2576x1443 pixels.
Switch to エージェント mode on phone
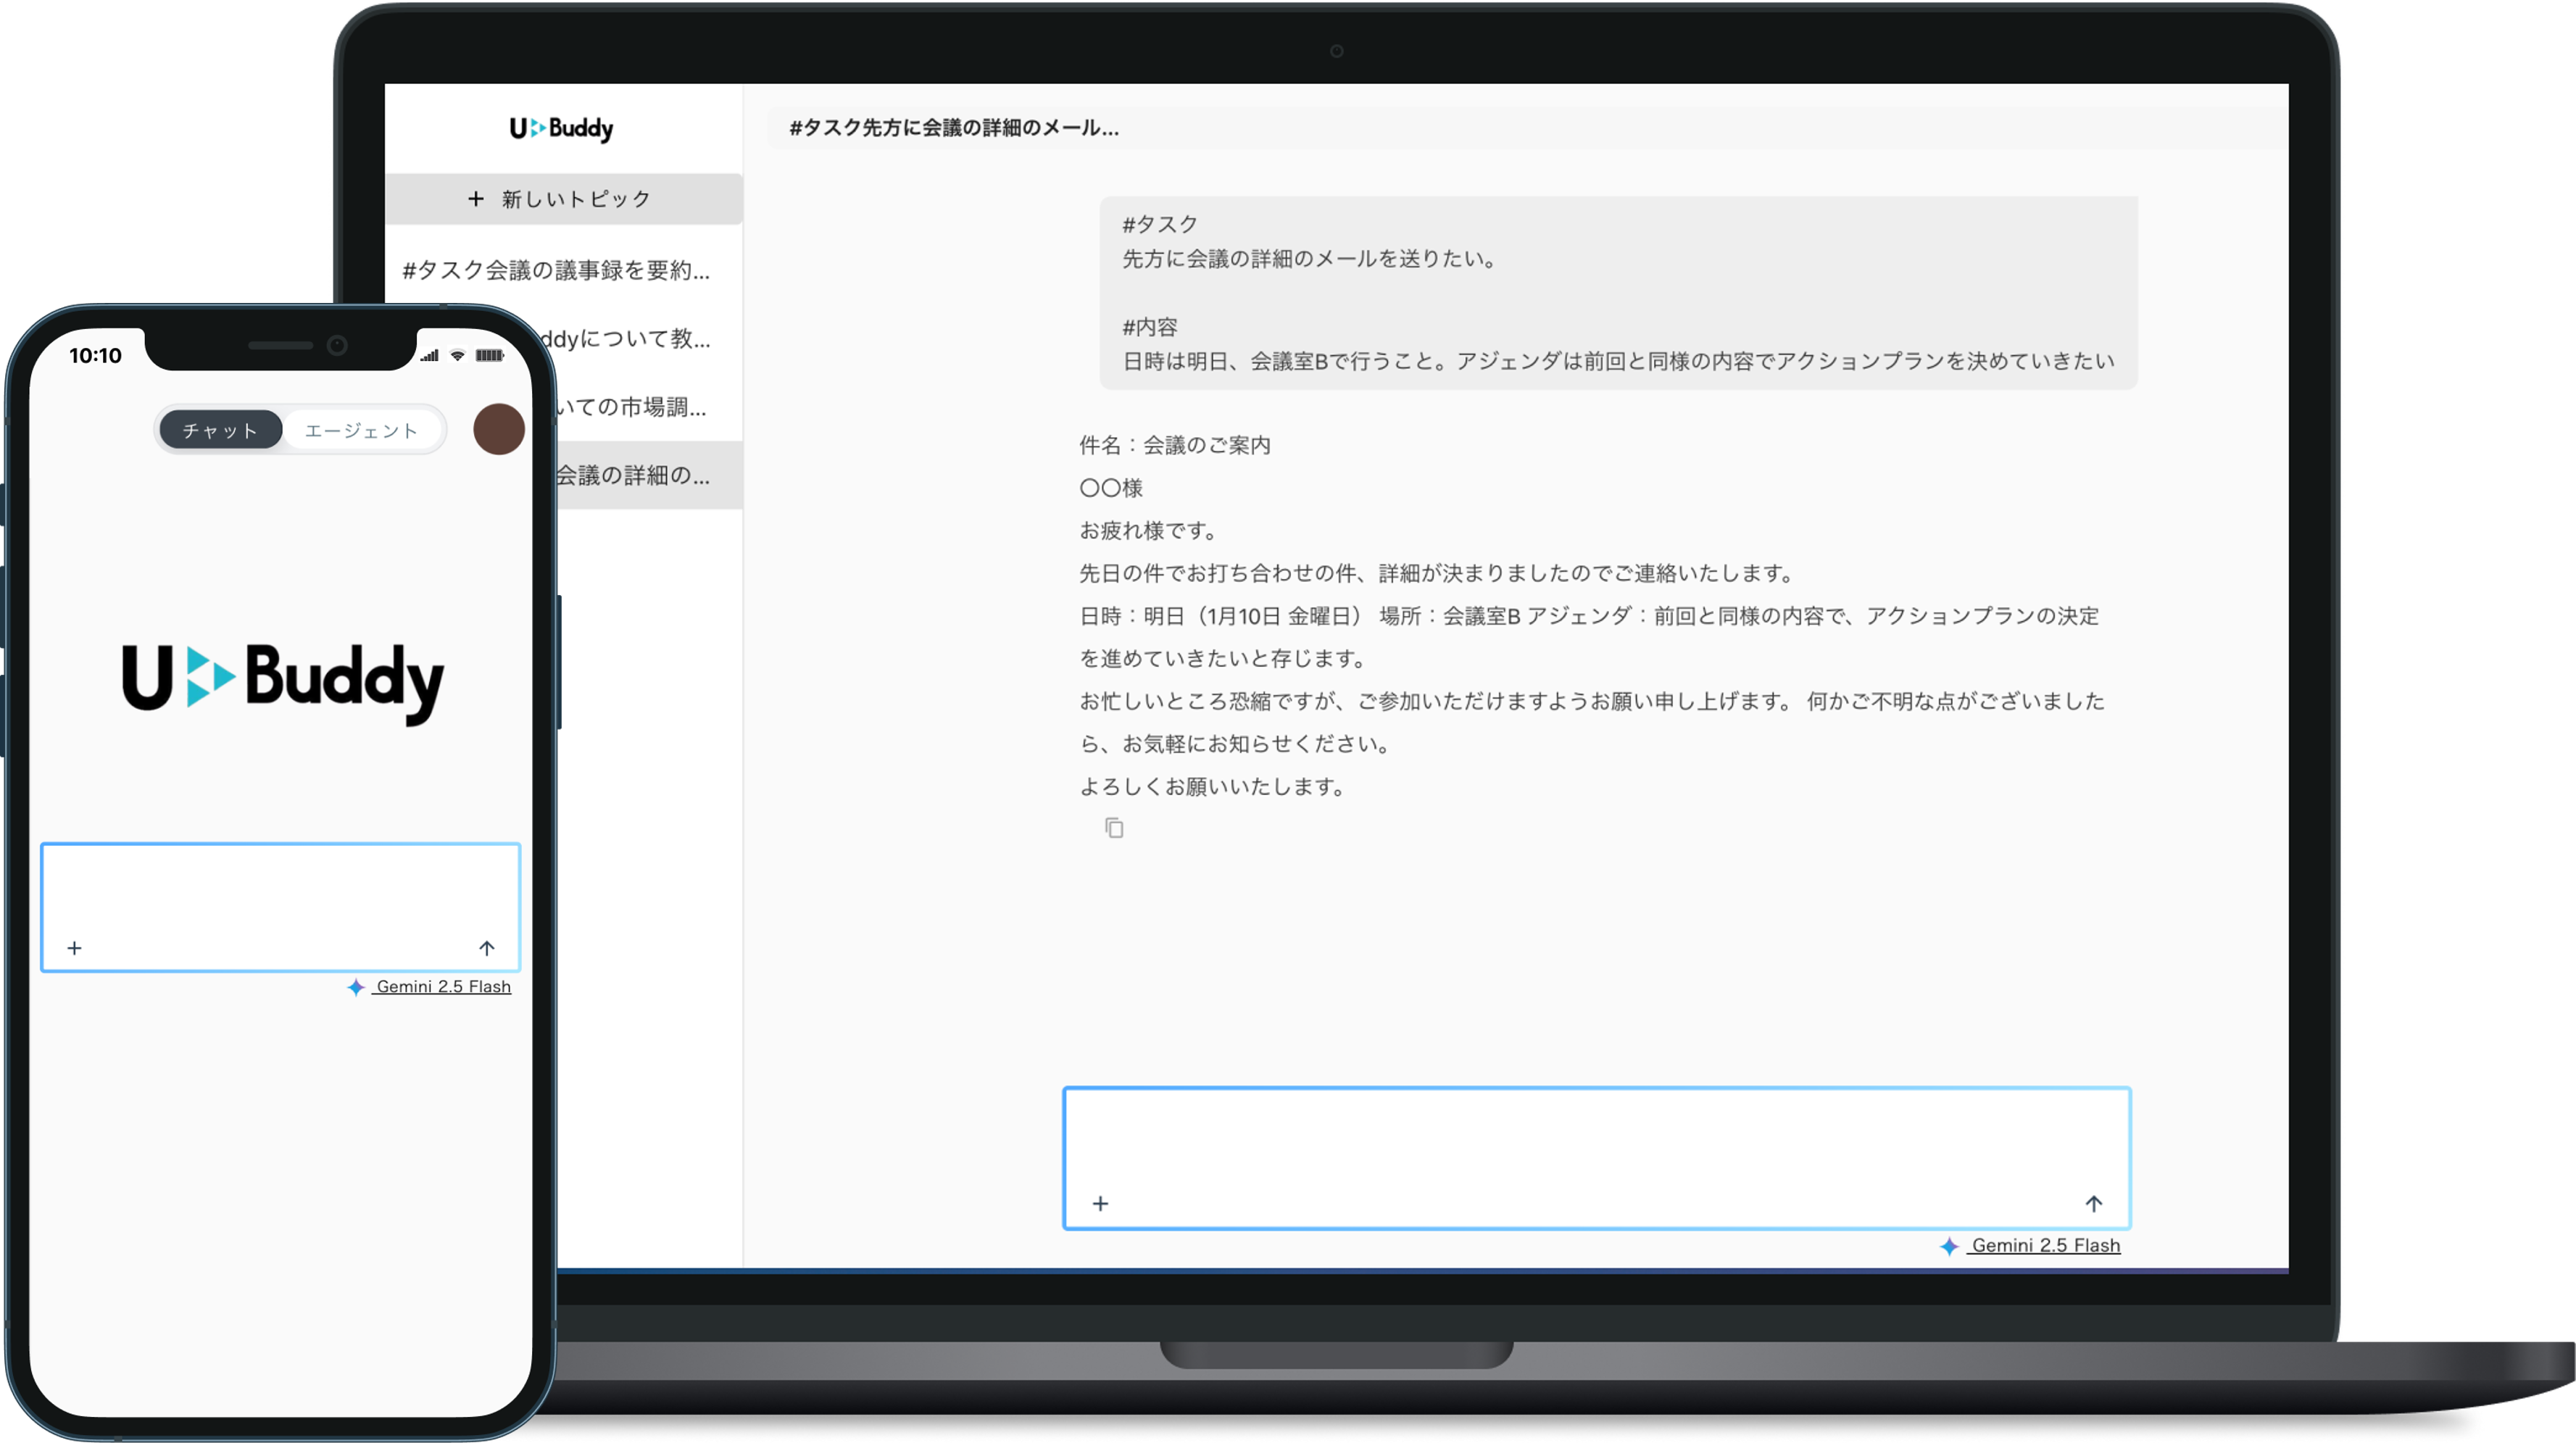(361, 430)
